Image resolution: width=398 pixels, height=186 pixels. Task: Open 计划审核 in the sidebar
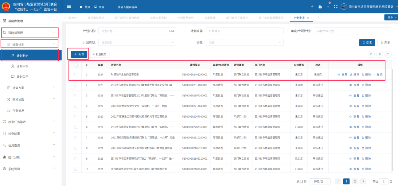click(x=22, y=66)
